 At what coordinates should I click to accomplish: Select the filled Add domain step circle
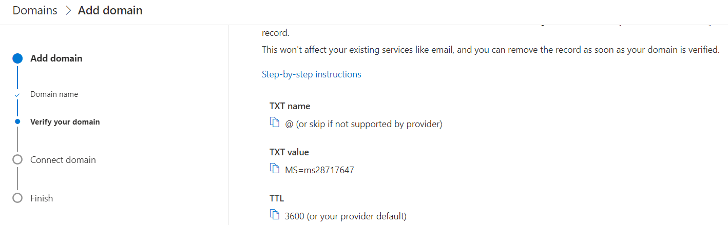[x=17, y=58]
